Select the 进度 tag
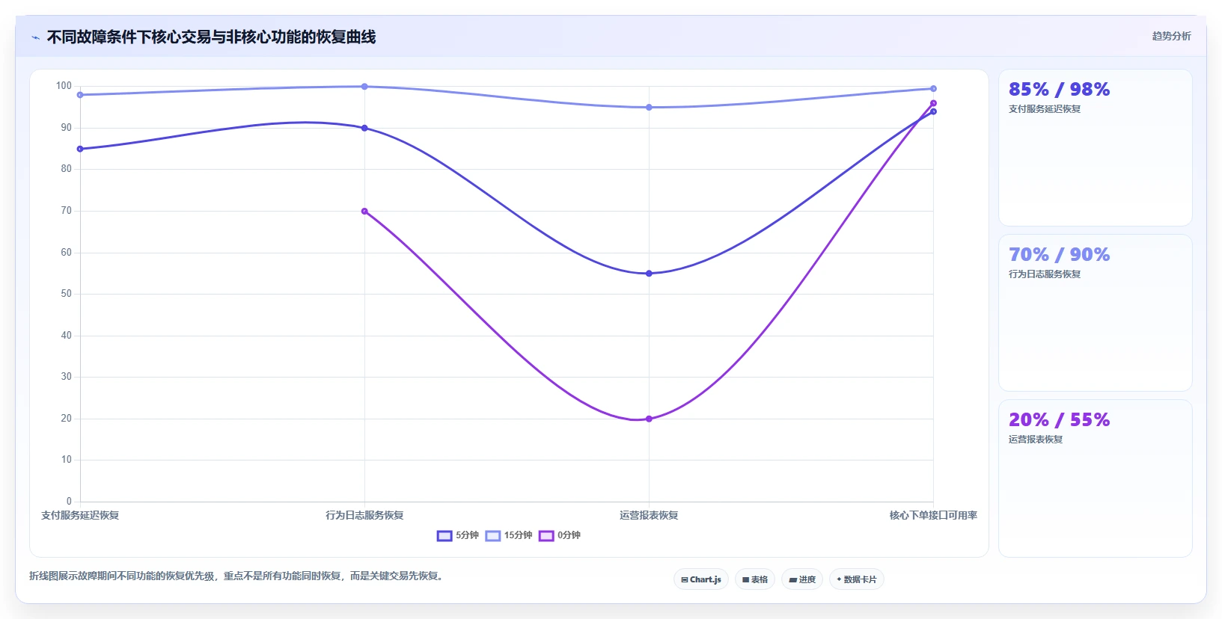The image size is (1222, 619). 802,579
